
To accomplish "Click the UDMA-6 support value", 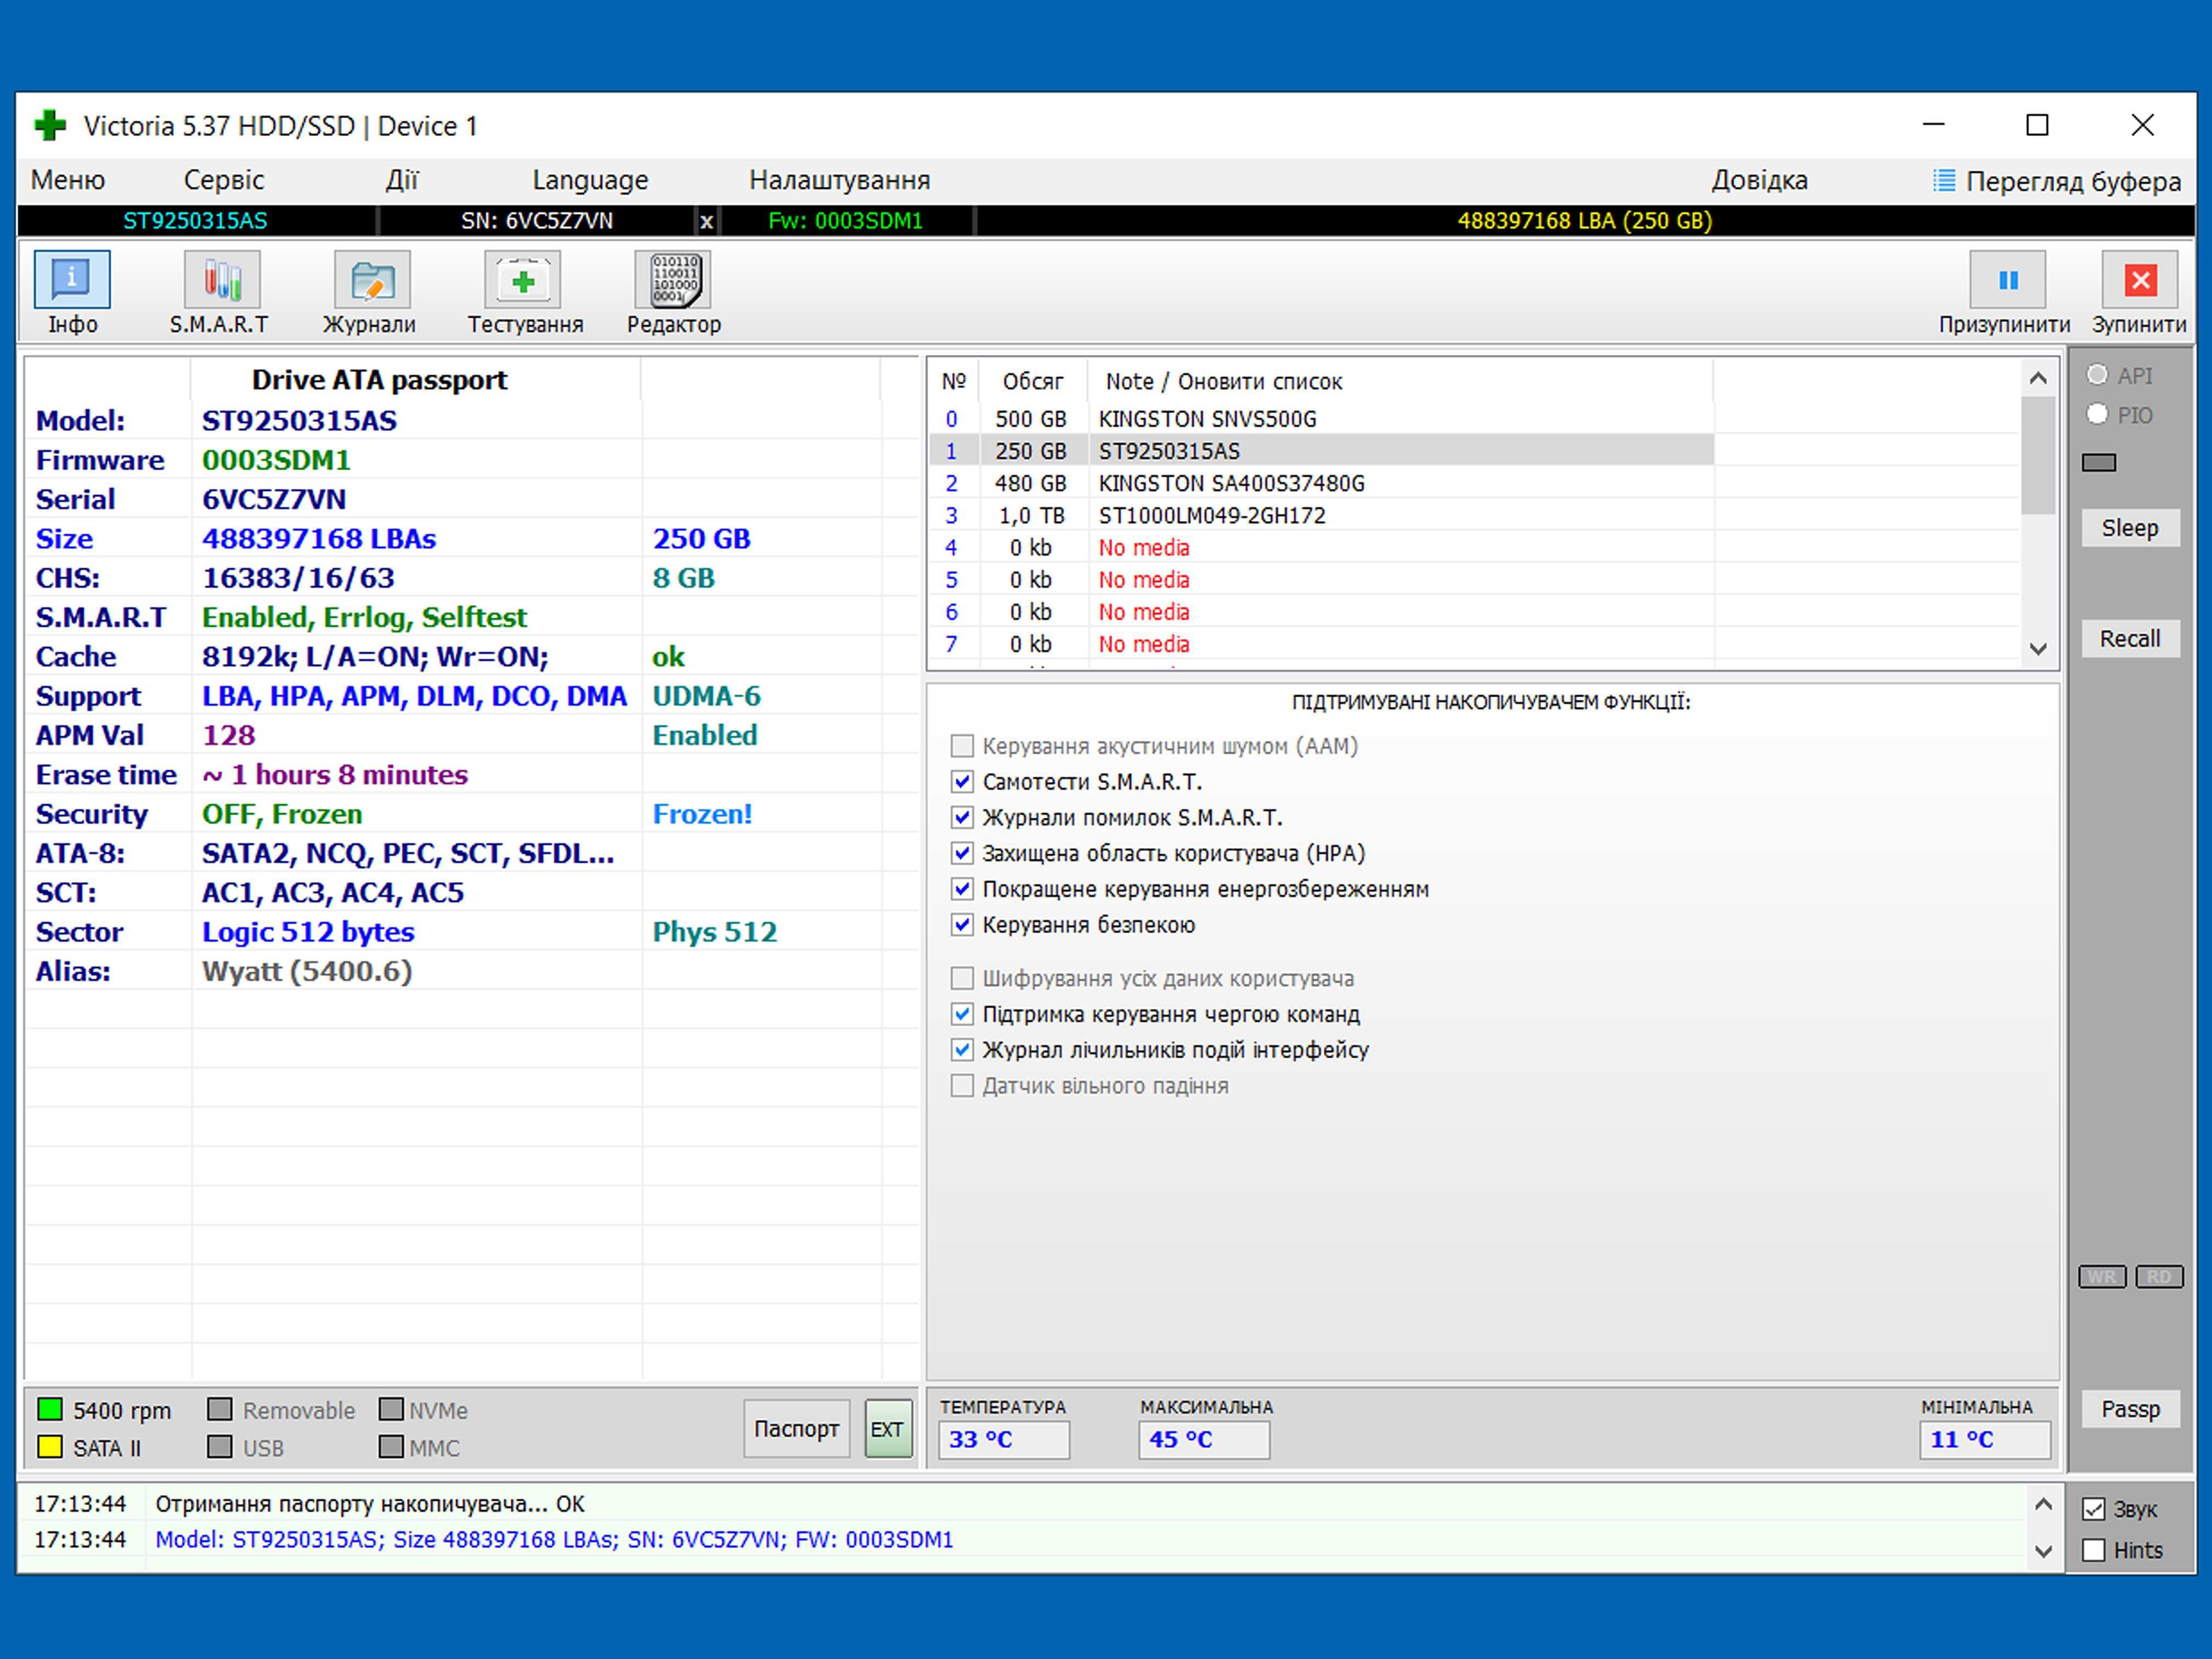I will [706, 696].
